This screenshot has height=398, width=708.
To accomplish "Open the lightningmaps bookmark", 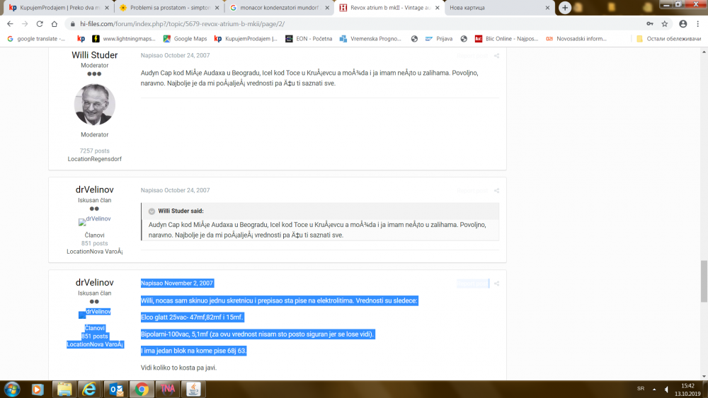I will coord(124,39).
